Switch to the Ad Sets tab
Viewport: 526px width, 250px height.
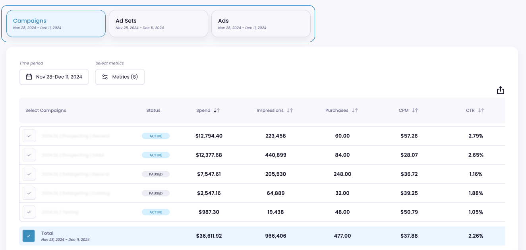[158, 23]
